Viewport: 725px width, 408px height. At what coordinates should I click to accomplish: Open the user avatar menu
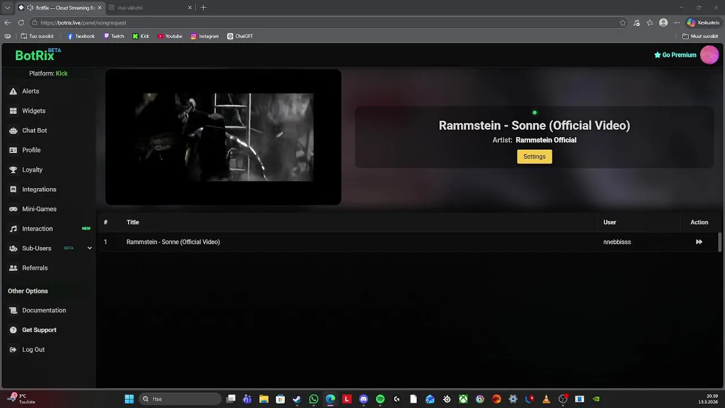click(709, 55)
